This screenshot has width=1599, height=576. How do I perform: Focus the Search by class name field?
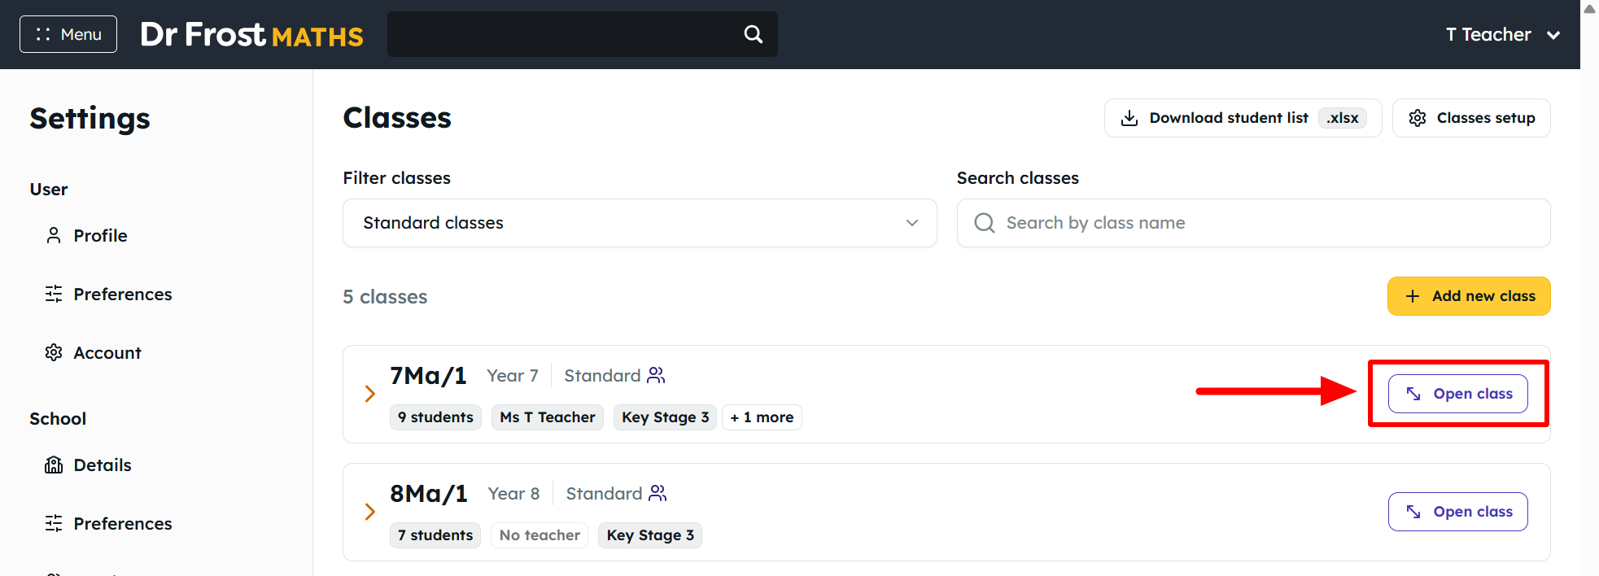tap(1253, 223)
